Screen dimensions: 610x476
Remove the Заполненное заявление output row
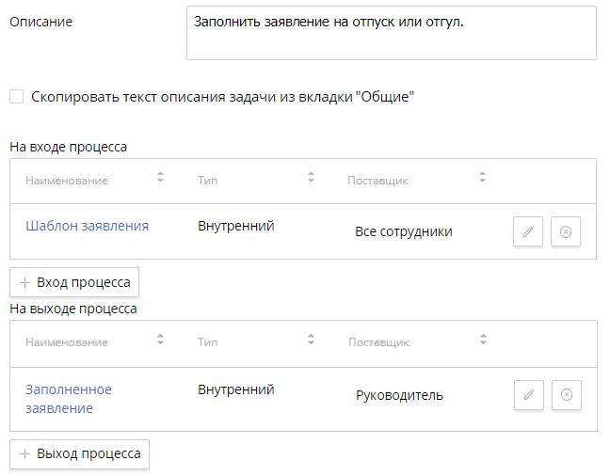click(566, 395)
